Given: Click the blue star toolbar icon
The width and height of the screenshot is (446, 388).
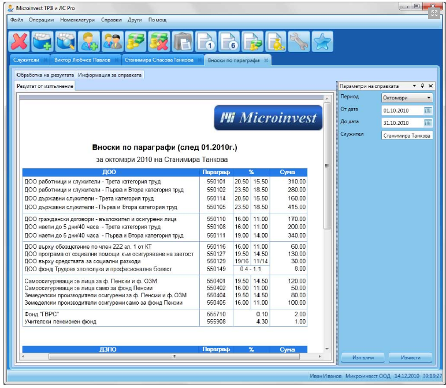Looking at the screenshot, I should click(322, 41).
